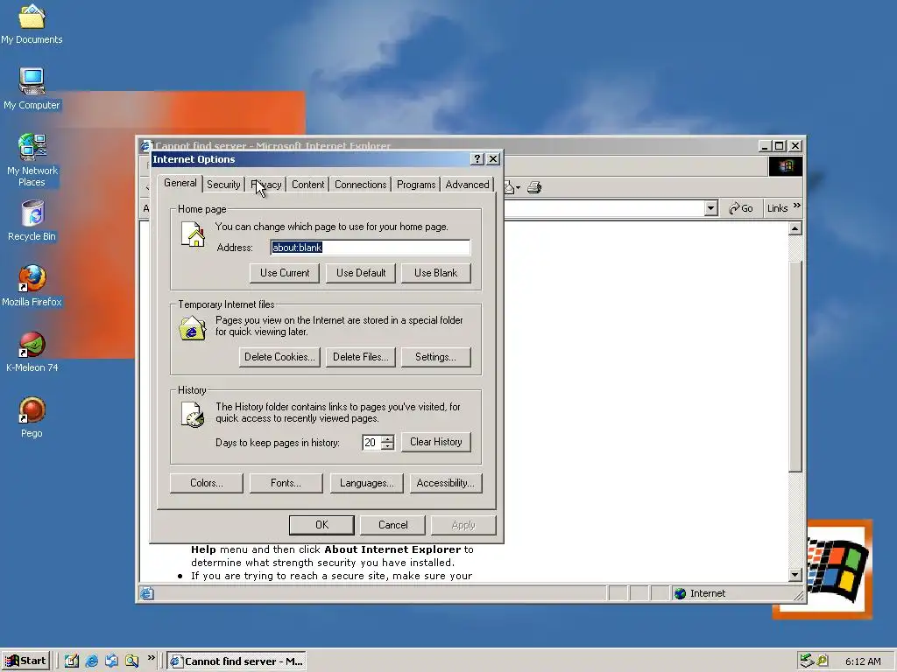Open the Accessibility dialog
Image resolution: width=897 pixels, height=672 pixels.
(x=446, y=483)
